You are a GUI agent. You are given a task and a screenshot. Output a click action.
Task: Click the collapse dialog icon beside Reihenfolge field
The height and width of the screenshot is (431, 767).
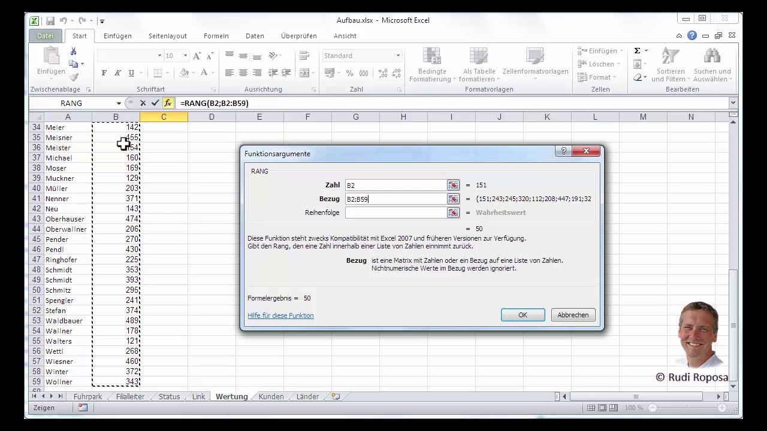click(453, 213)
